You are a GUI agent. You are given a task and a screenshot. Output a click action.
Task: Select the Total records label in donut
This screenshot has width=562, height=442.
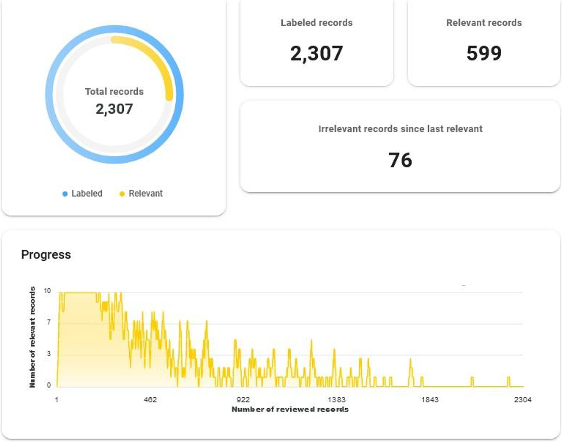coord(114,92)
